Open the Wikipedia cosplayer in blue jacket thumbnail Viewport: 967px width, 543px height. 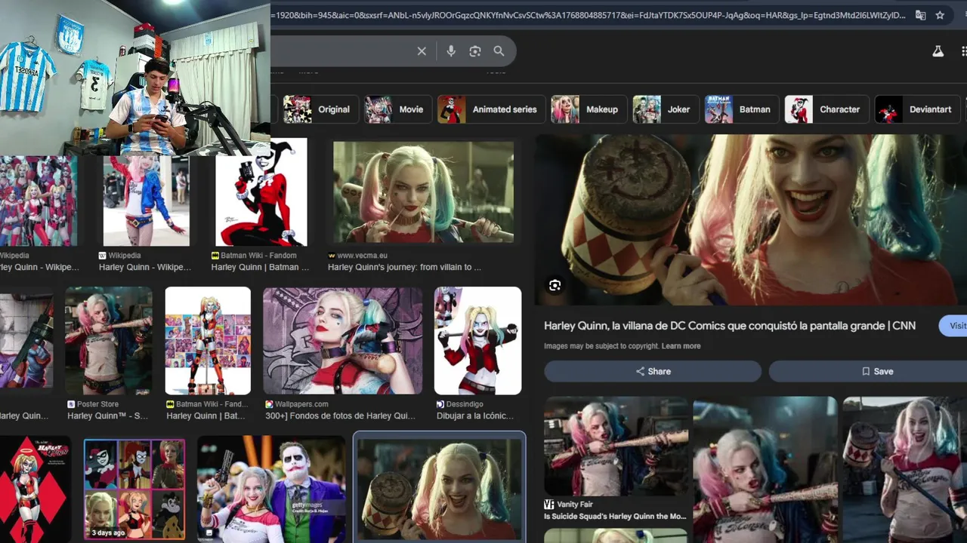coord(145,200)
